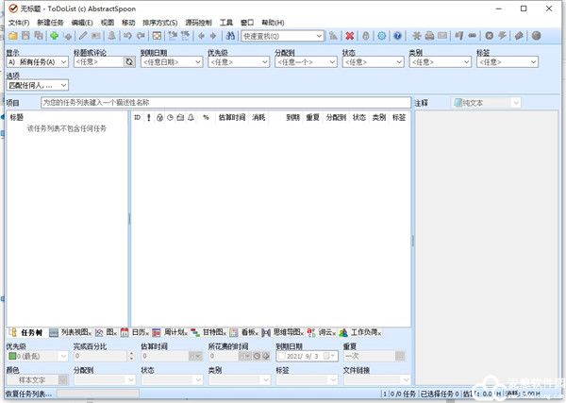
Task: Click the green plus new task icon
Action: click(55, 36)
